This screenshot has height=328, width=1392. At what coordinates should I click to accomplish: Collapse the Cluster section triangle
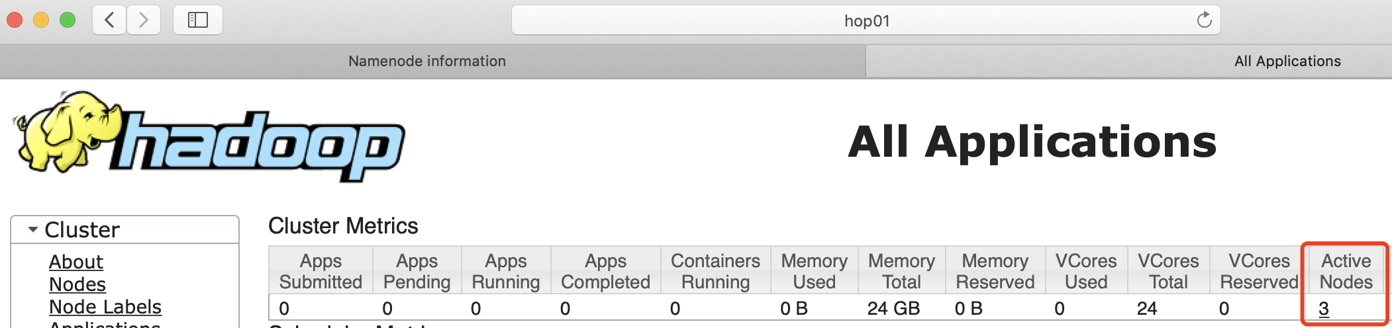pyautogui.click(x=32, y=229)
